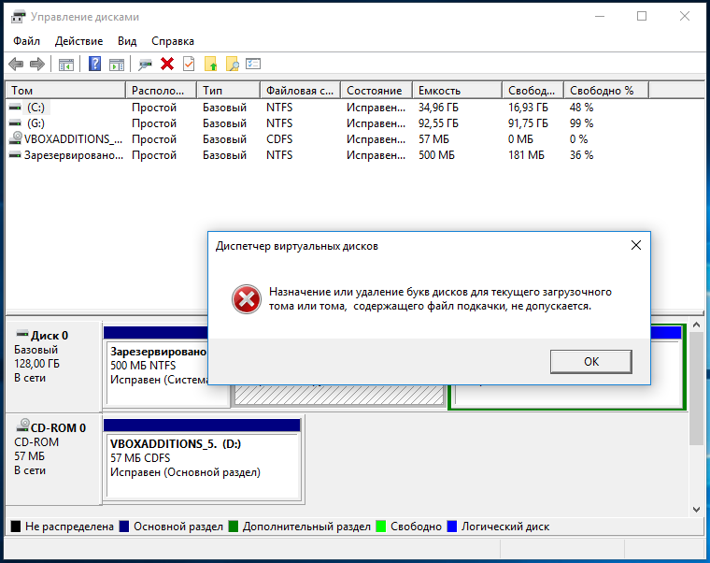This screenshot has width=710, height=563.
Task: Click the properties checkmark document icon
Action: tap(189, 64)
